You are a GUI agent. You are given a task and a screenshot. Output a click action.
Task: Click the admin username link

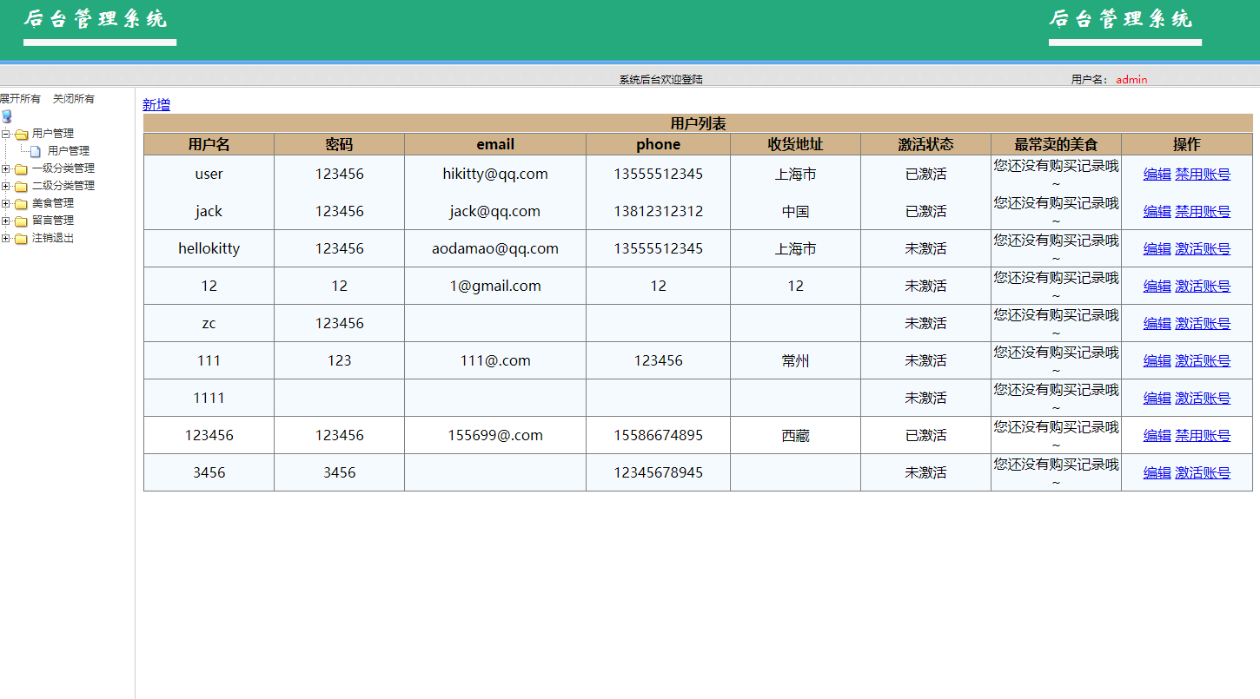click(1131, 79)
